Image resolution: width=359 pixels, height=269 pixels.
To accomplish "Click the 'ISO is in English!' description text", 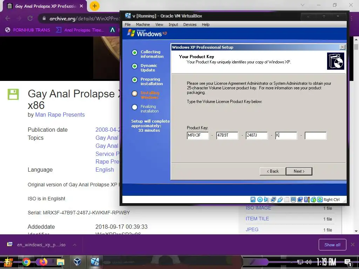I will [x=47, y=199].
